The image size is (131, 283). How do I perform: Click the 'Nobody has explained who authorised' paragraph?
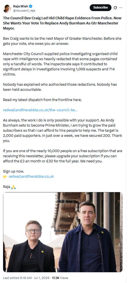[60, 87]
